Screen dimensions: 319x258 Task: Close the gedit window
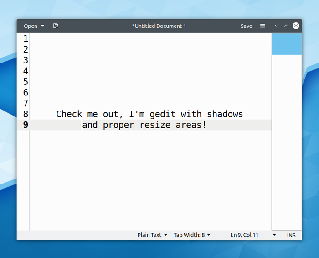tap(296, 26)
